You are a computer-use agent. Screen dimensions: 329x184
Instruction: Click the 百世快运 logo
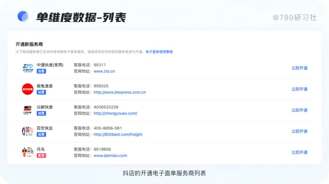(27, 131)
